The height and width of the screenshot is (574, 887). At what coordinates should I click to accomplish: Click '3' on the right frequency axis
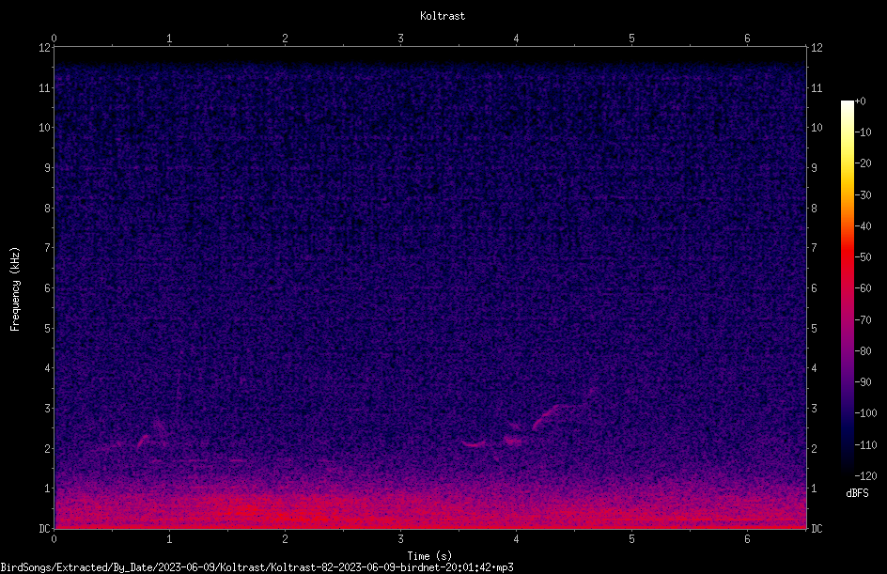(x=814, y=409)
